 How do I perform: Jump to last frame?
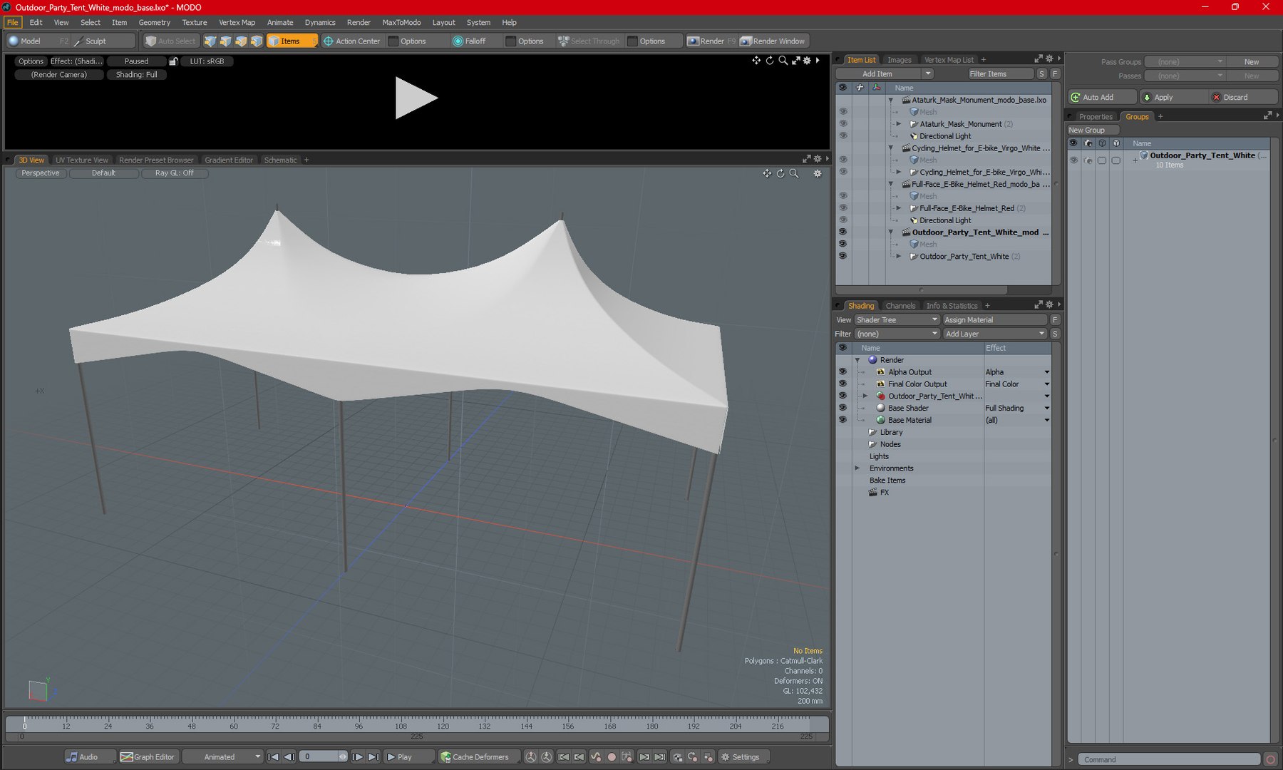click(x=373, y=756)
